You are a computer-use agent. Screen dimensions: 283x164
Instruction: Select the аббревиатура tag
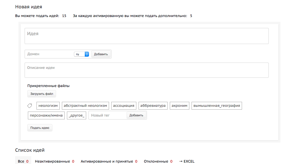153,106
